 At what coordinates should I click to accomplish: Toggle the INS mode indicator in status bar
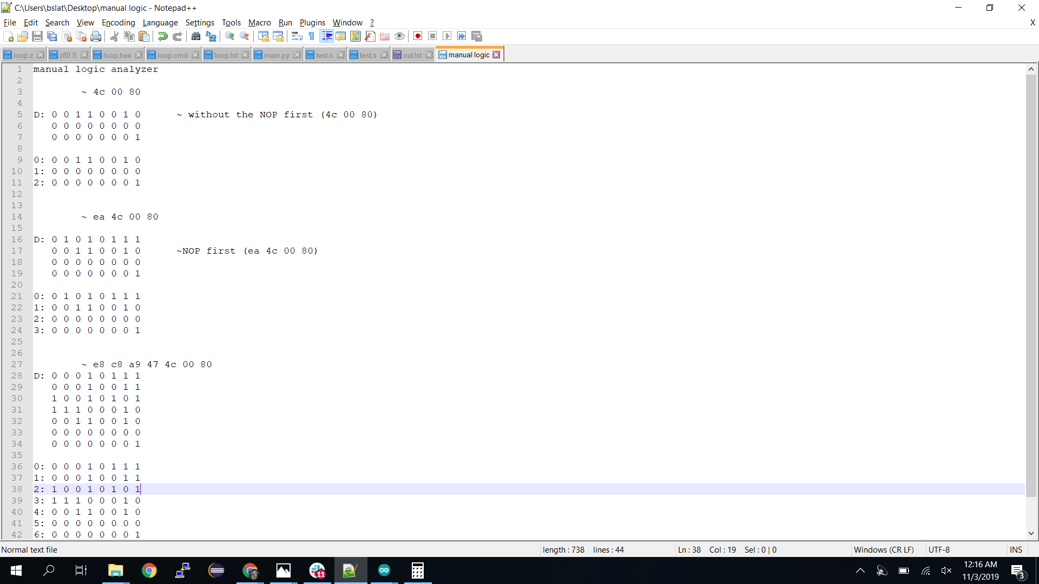click(1016, 549)
